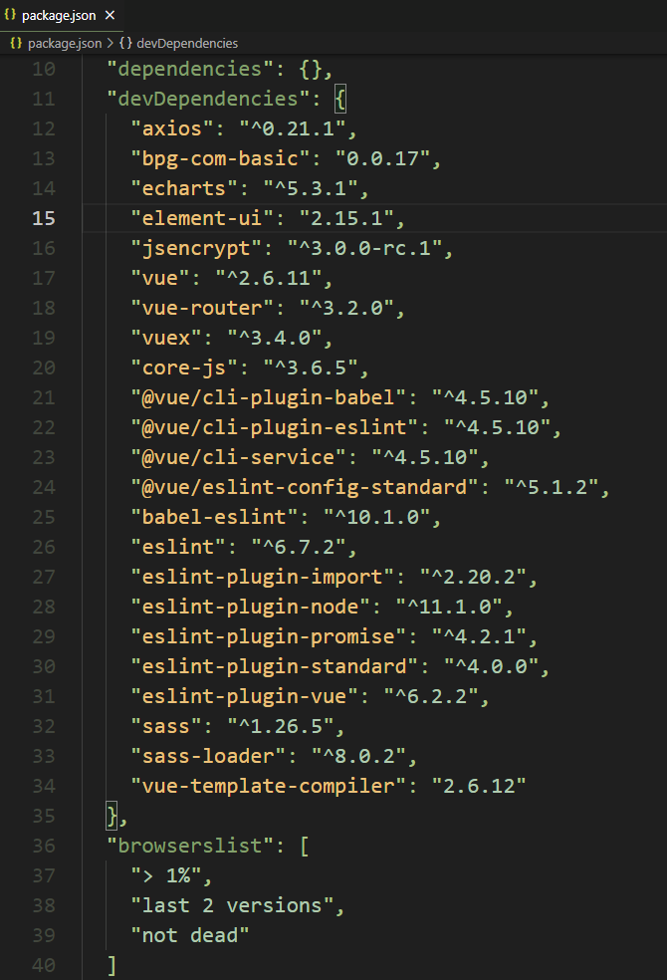
Task: Click the JSON file icon in the tab
Action: click(x=10, y=15)
